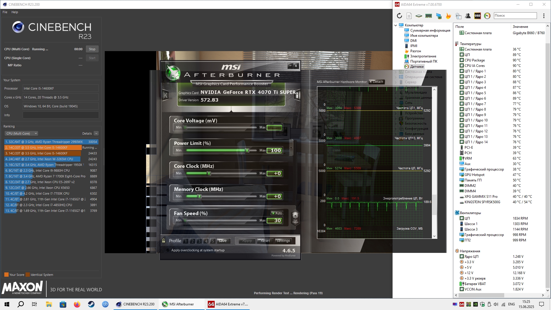
Task: Expand the Power Limit link arrow in Afterburner
Action: pos(291,148)
